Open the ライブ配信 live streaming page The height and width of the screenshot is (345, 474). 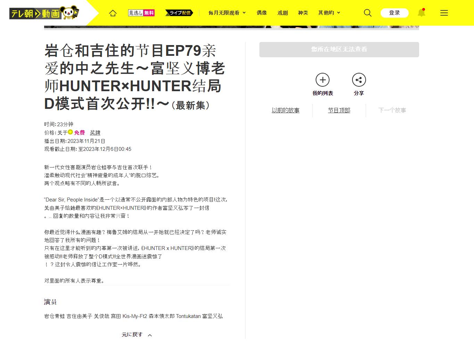click(180, 13)
